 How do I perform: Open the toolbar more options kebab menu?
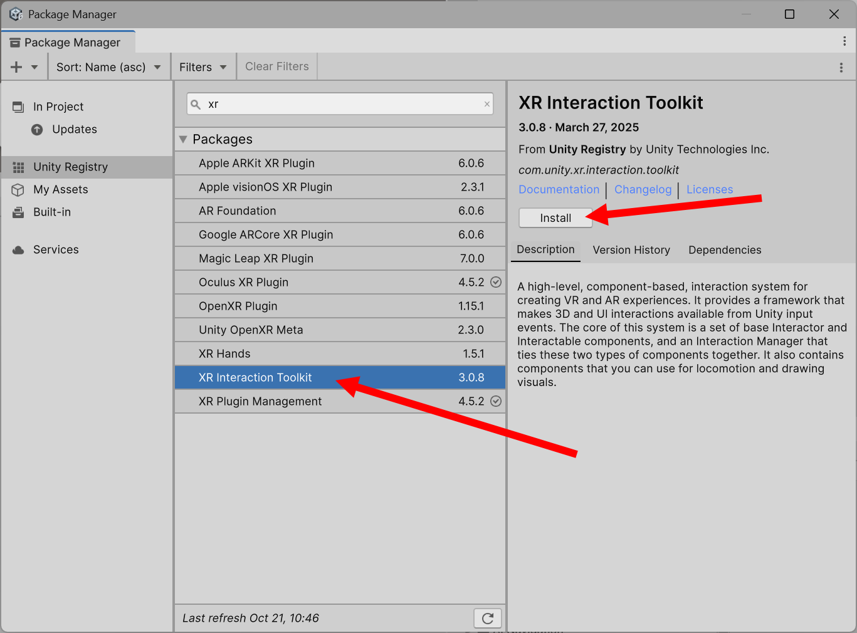pos(841,68)
